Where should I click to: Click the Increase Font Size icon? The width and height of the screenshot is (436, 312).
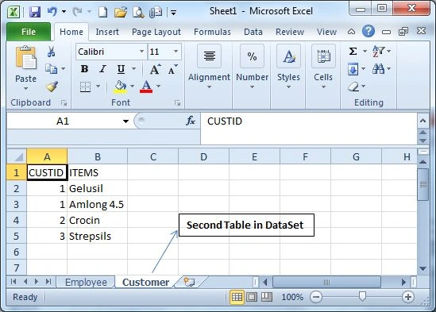pyautogui.click(x=155, y=69)
